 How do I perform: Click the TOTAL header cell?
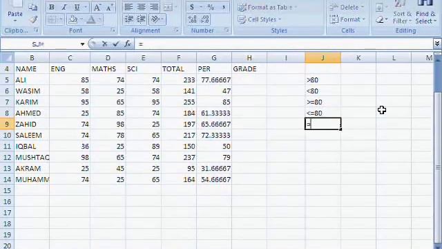point(179,69)
